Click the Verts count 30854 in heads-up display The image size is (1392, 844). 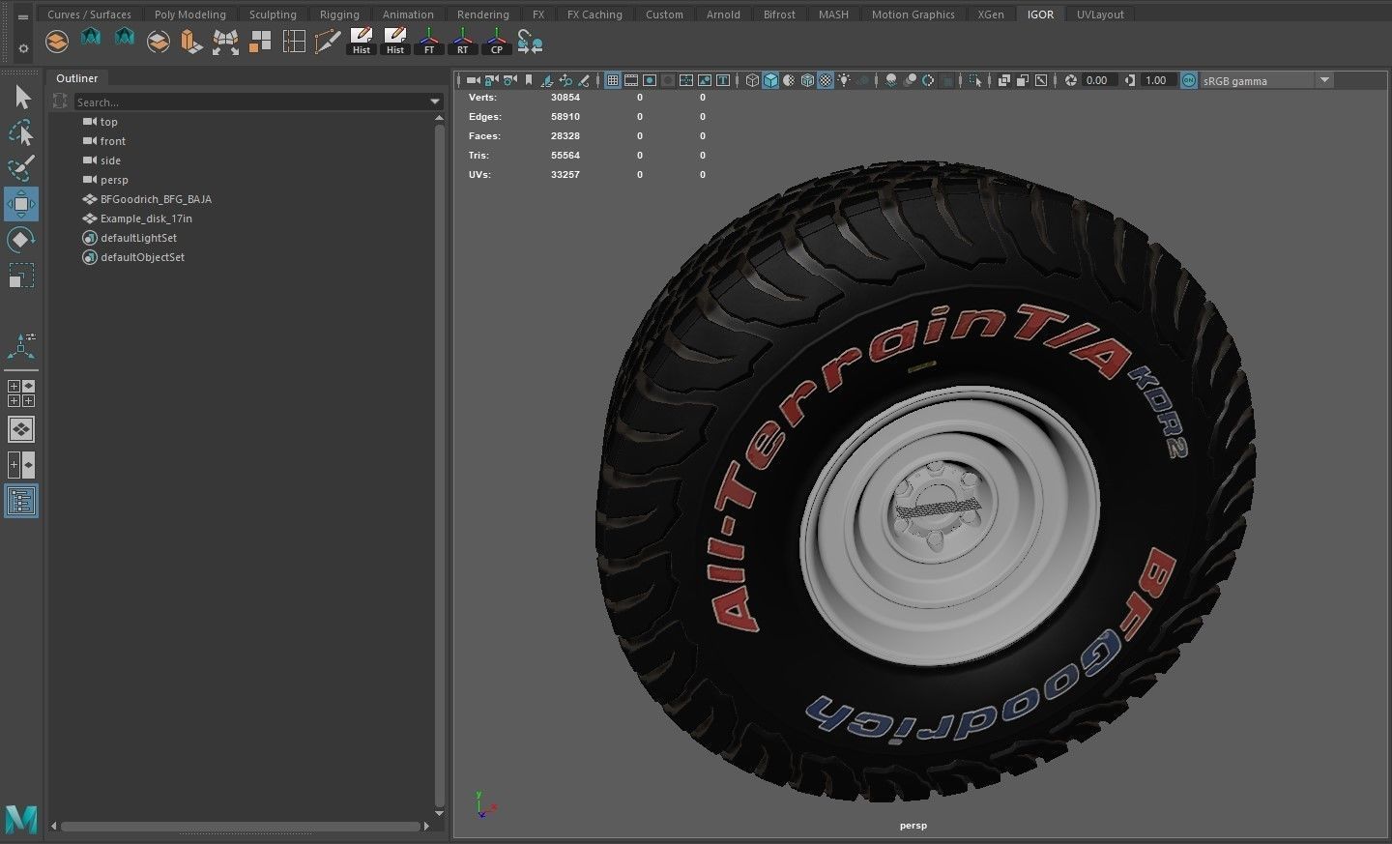point(565,98)
